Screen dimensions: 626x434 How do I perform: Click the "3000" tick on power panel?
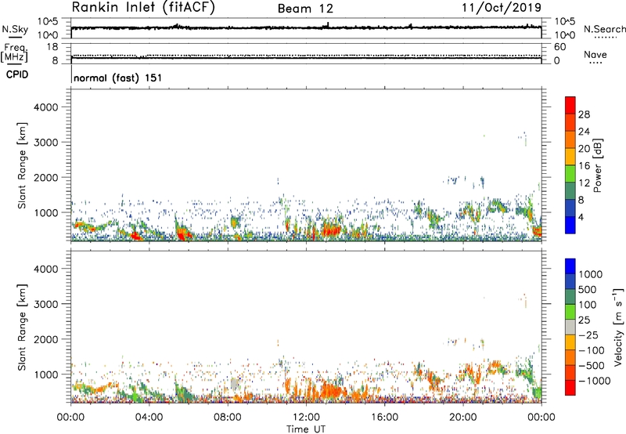(x=45, y=143)
